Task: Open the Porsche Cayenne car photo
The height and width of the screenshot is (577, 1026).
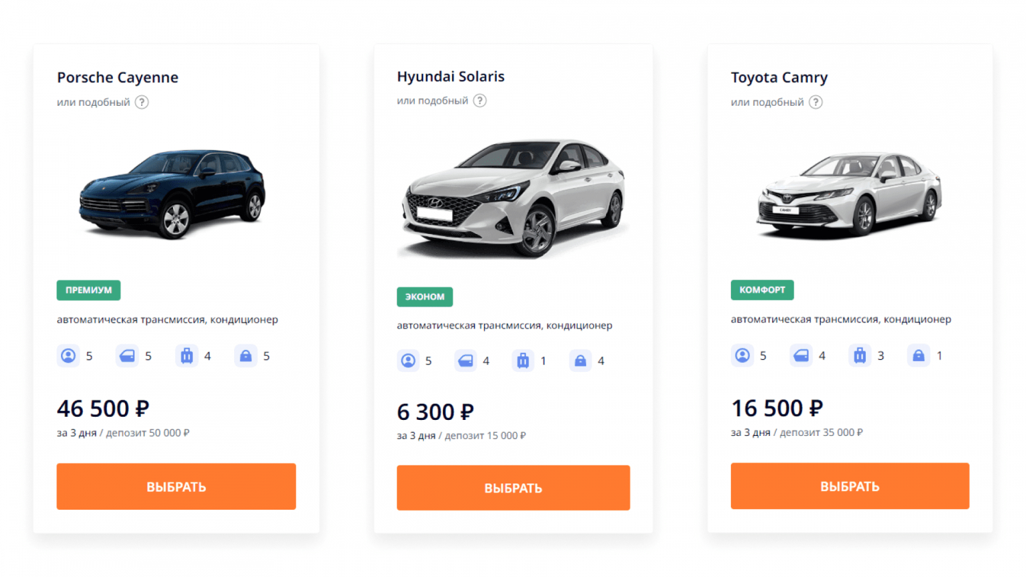Action: tap(172, 193)
